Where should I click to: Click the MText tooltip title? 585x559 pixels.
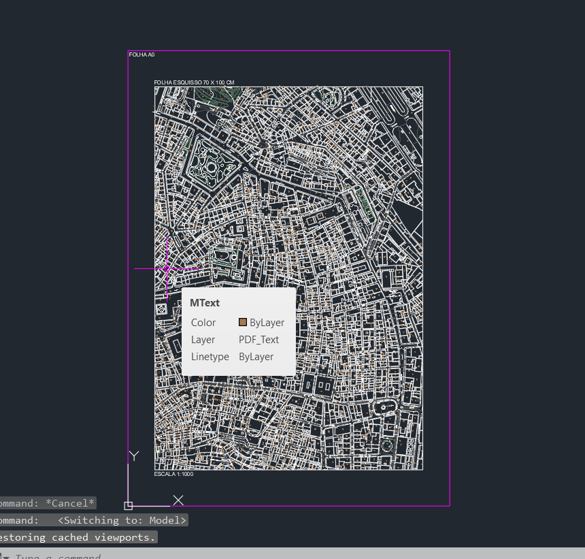coord(205,303)
